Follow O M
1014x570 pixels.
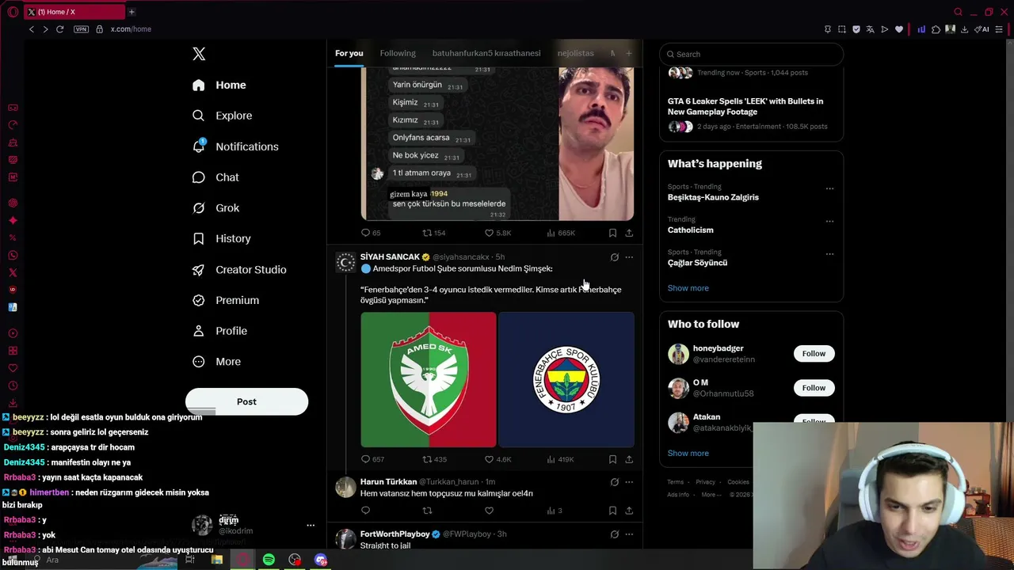[x=814, y=388]
